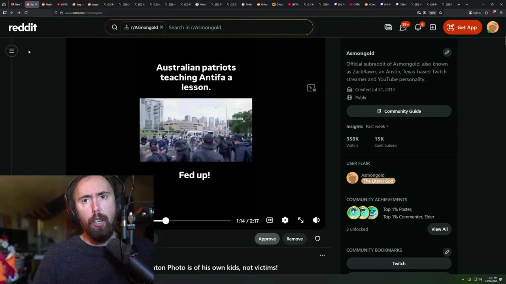Image resolution: width=506 pixels, height=284 pixels.
Task: Click the Public community label
Action: [x=361, y=97]
